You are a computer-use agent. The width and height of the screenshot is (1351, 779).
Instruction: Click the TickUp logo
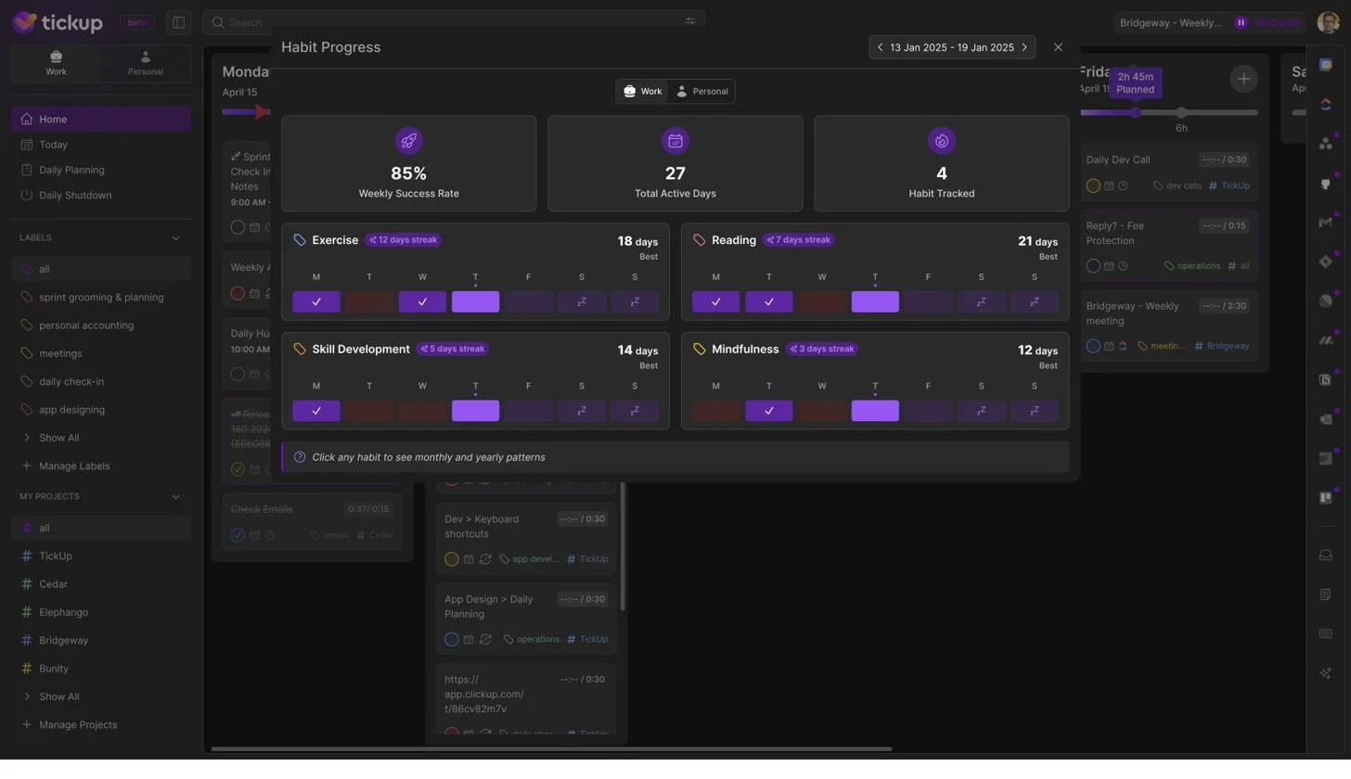pos(58,23)
